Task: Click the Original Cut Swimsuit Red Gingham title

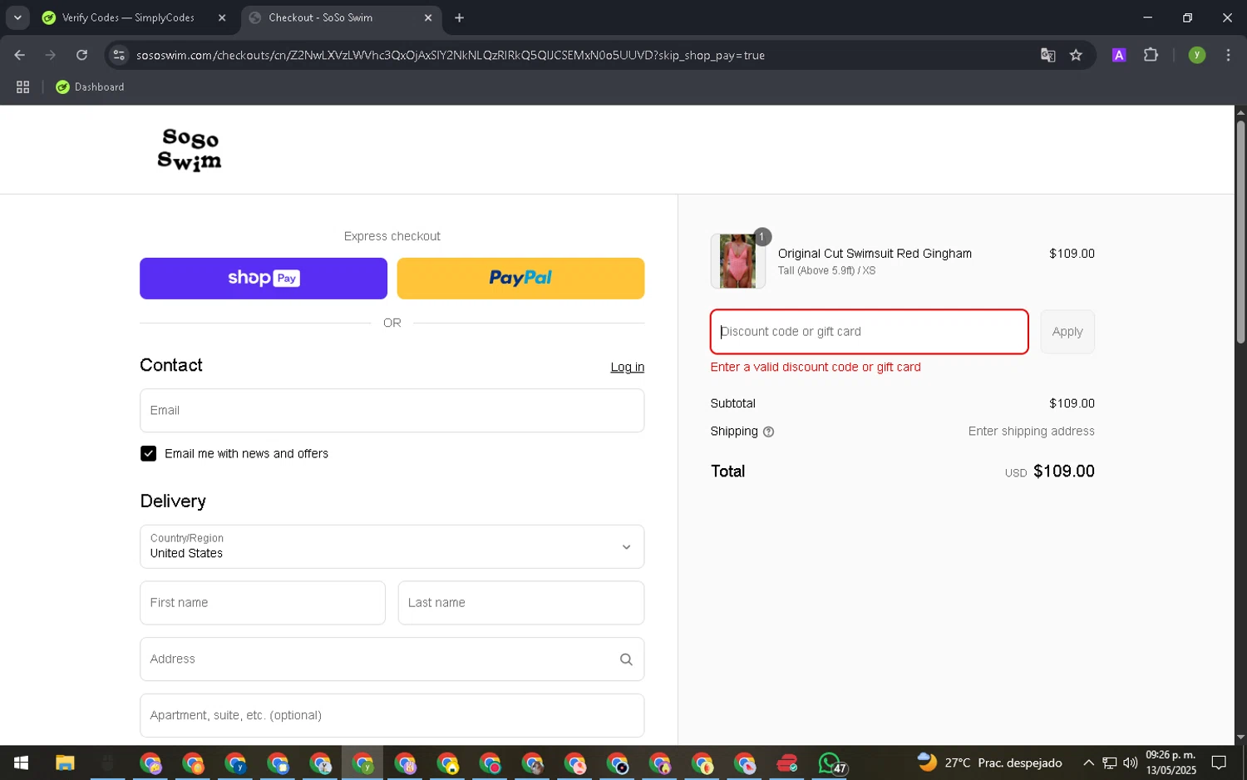Action: (x=875, y=254)
